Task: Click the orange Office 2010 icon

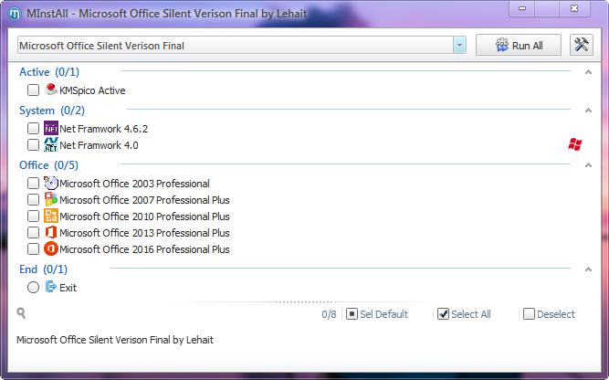Action: coord(51,216)
